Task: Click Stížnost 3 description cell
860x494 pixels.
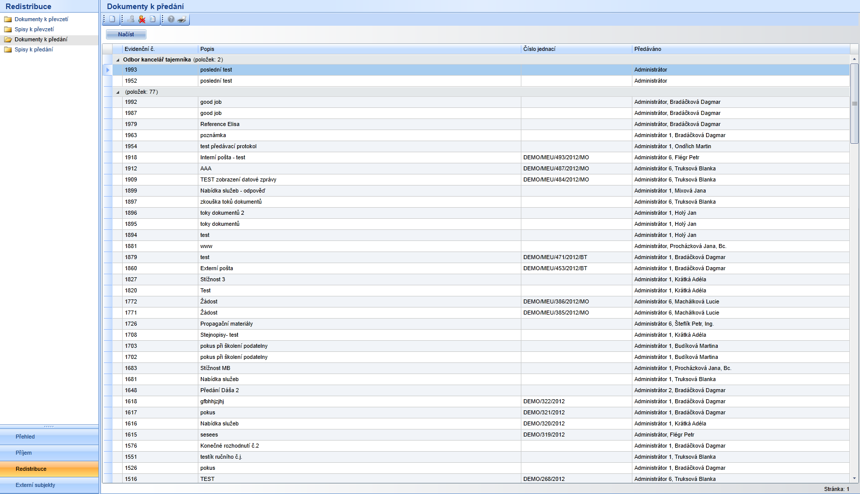Action: tap(359, 279)
